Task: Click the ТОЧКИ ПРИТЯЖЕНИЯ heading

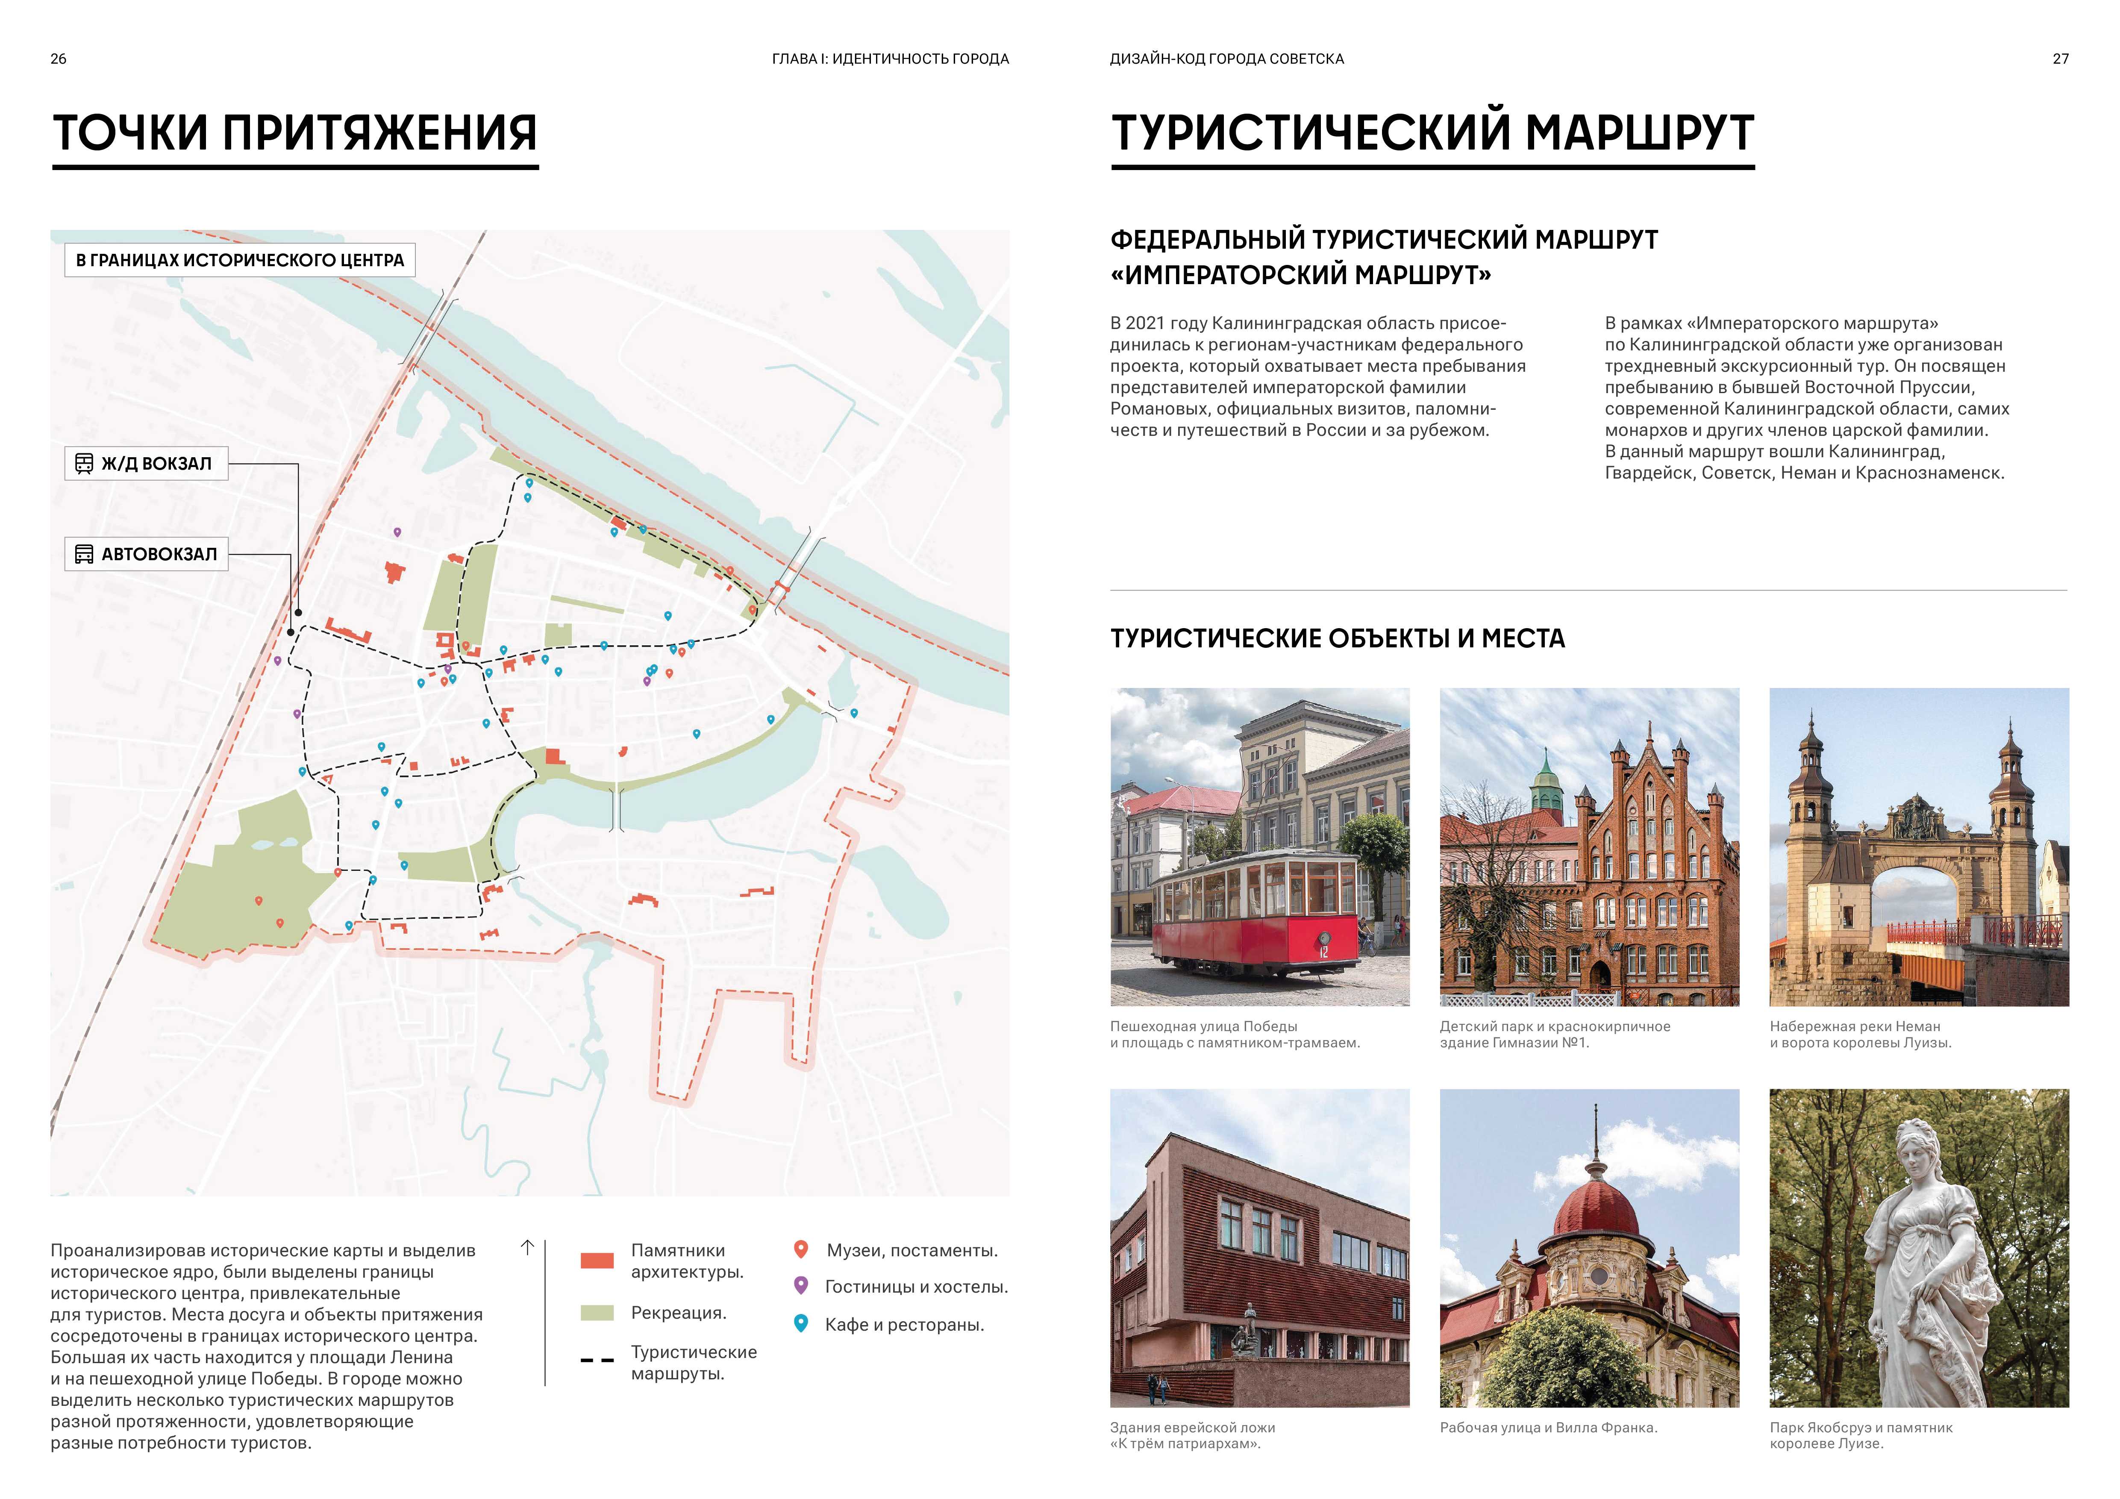Action: point(294,133)
